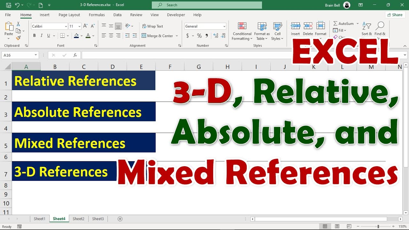This screenshot has width=409, height=230.
Task: Apply font color red A
Action: pyautogui.click(x=88, y=36)
